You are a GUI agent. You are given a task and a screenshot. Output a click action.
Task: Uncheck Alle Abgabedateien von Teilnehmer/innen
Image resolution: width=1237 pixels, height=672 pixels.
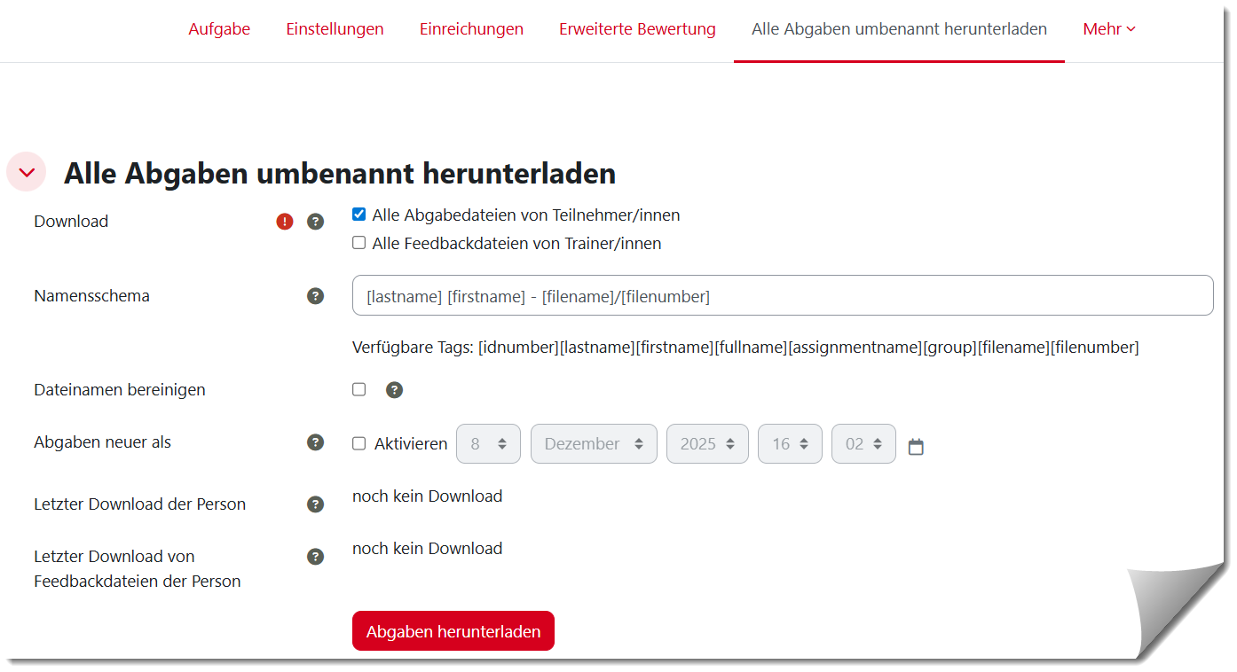(359, 215)
